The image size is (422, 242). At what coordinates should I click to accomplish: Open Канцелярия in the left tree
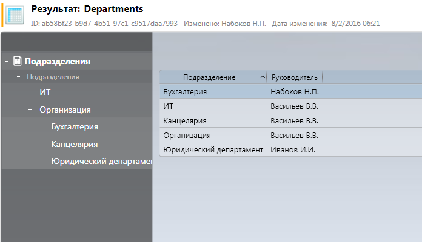coord(75,144)
